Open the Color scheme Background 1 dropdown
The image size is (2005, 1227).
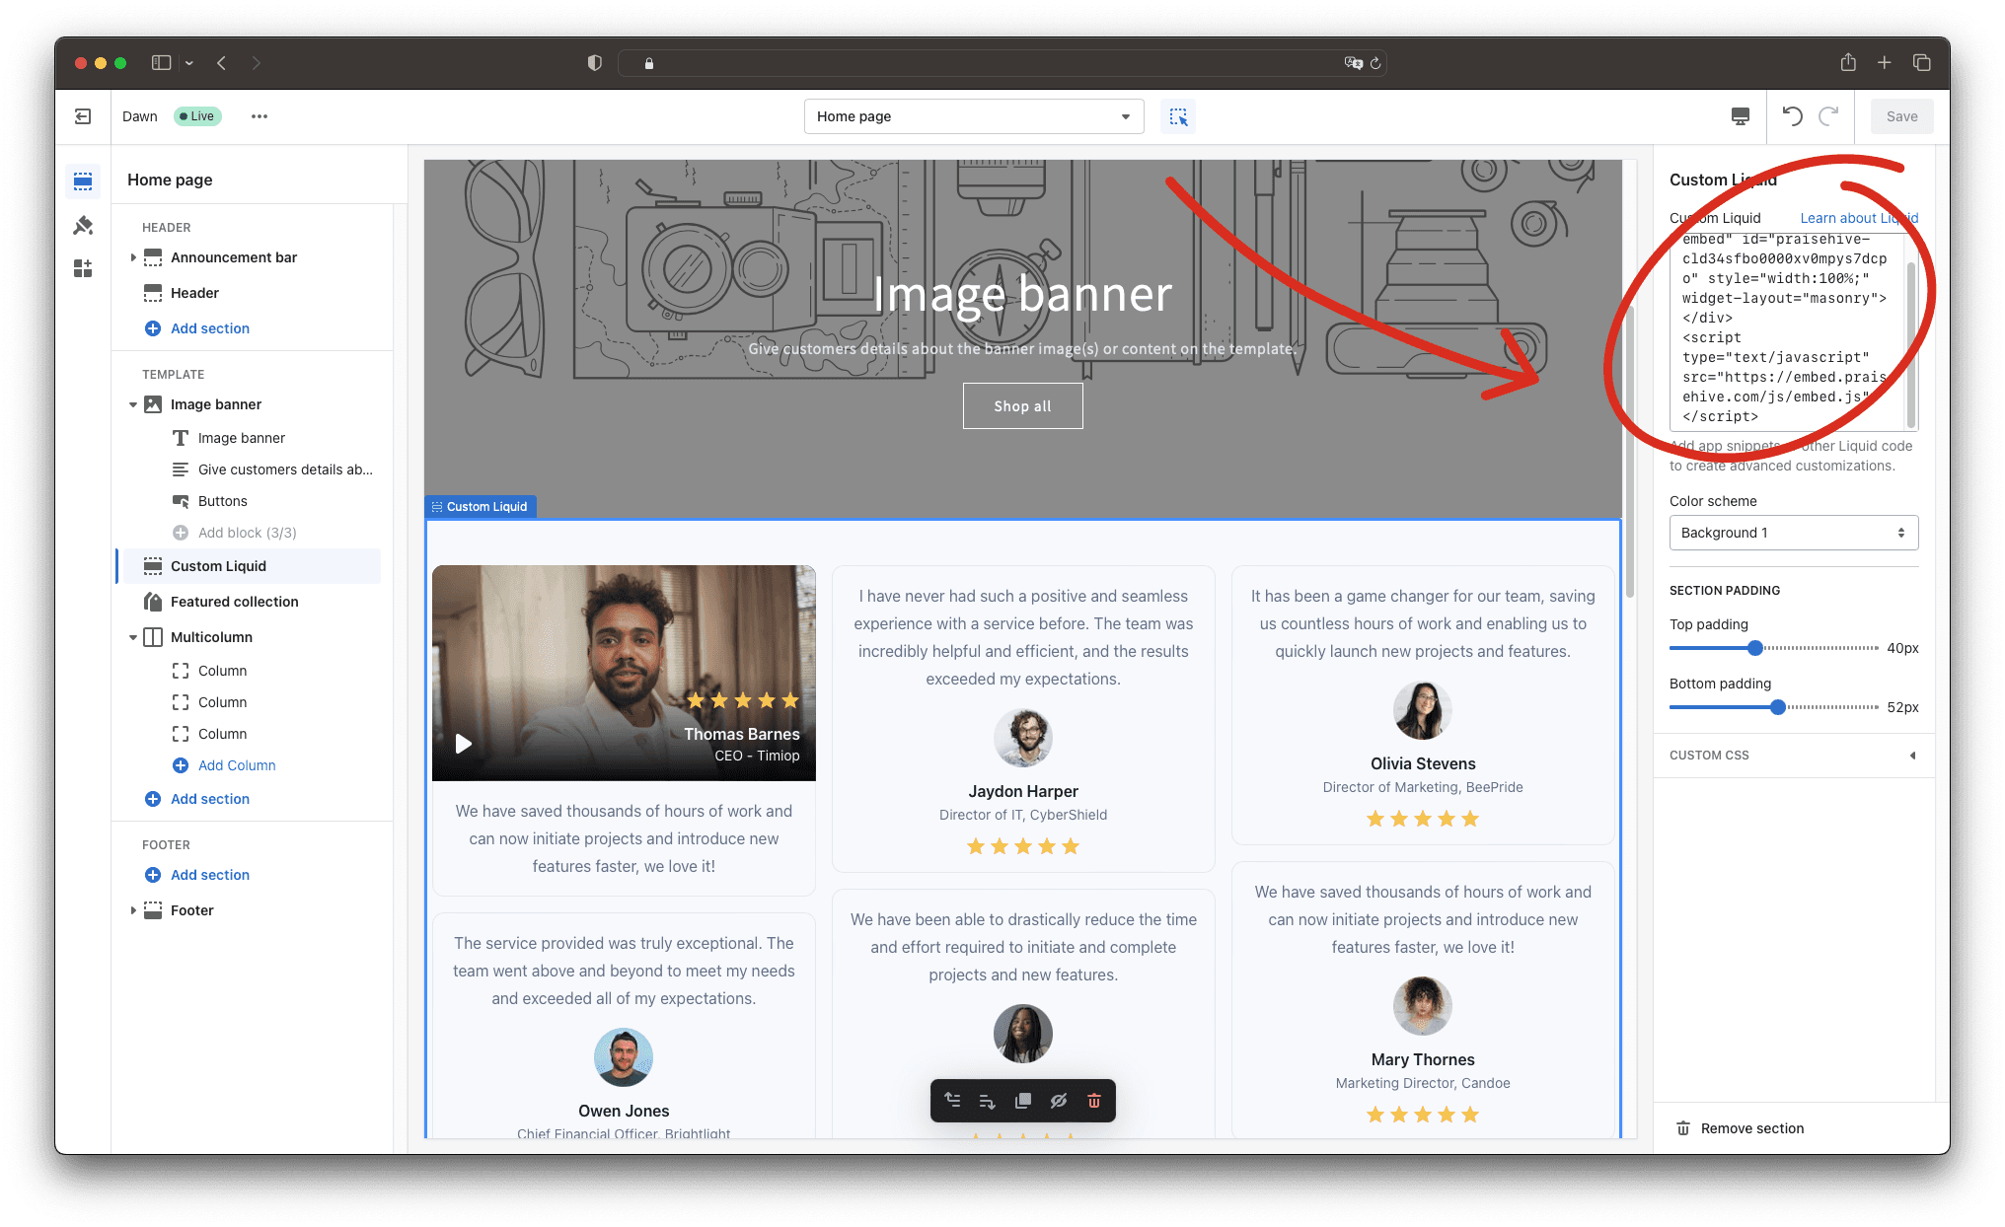click(1793, 533)
